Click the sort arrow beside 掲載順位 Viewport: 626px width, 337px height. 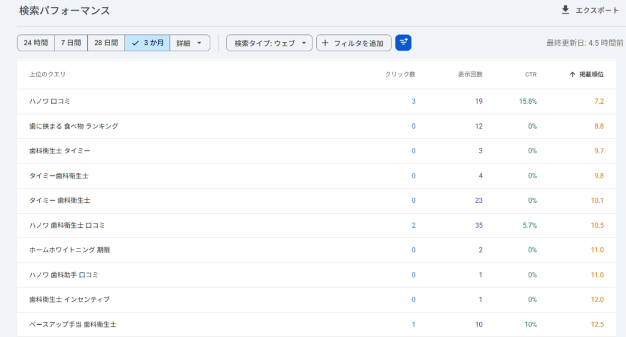point(572,74)
